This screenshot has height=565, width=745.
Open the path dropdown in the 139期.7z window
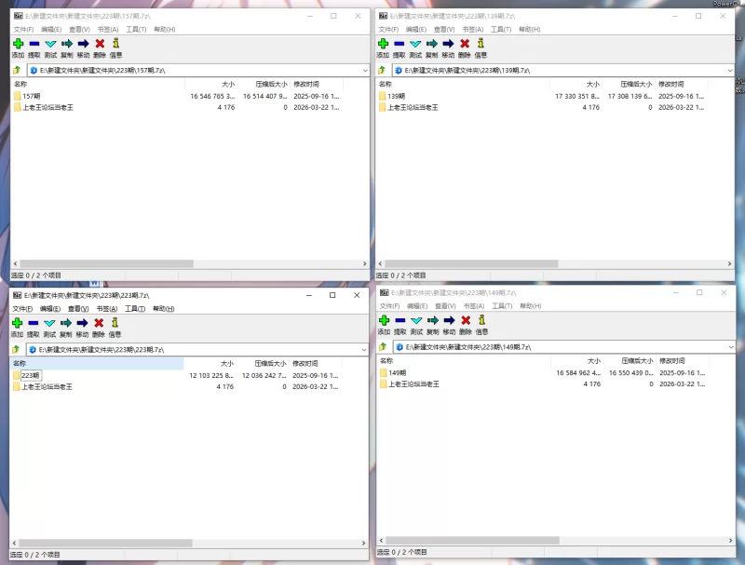[x=730, y=70]
